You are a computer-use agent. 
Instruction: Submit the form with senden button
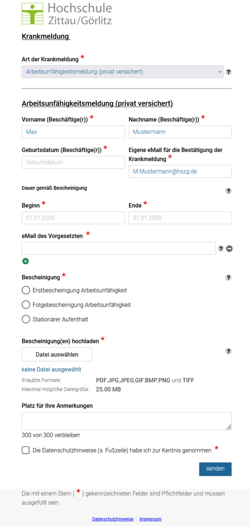pos(215,469)
